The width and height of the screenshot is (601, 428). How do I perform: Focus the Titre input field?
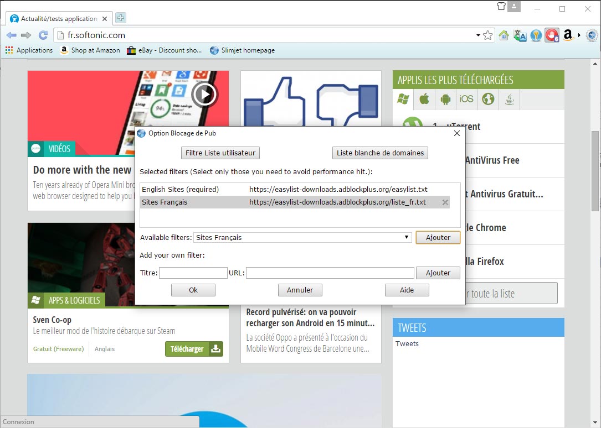193,273
